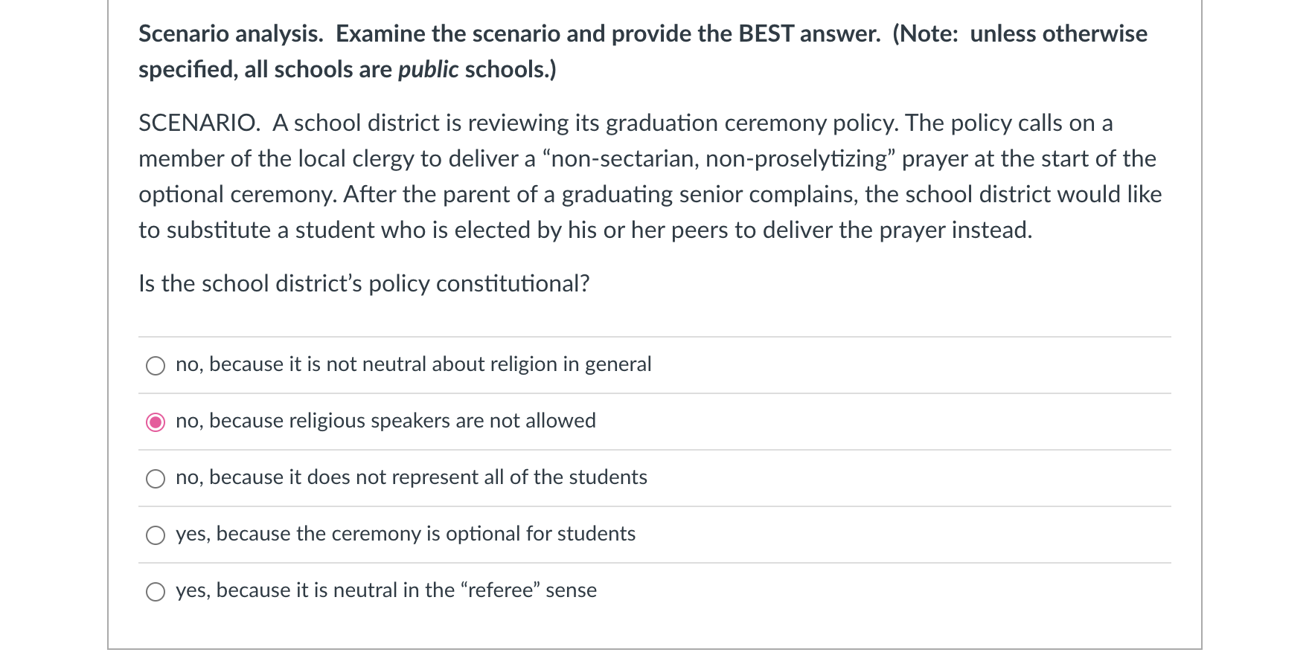This screenshot has width=1312, height=661.
Task: Click the answer text 'no, because it is not neutral about religion in general'
Action: (413, 364)
